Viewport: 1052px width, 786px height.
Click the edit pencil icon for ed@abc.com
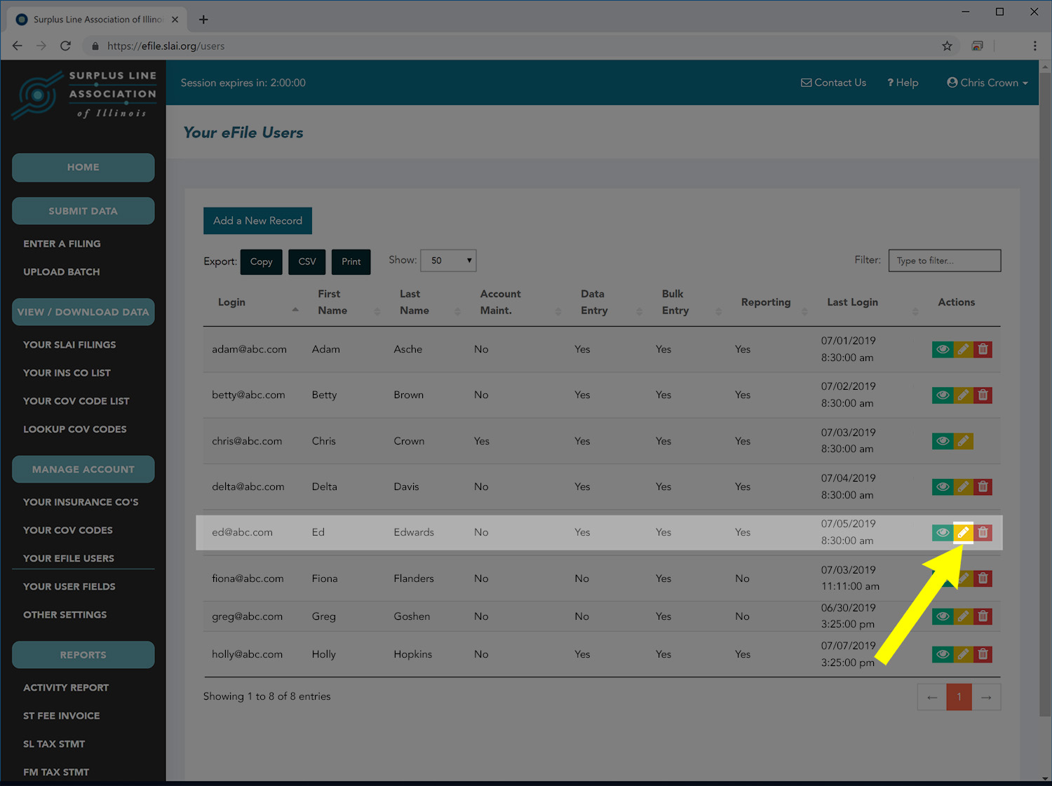tap(963, 533)
